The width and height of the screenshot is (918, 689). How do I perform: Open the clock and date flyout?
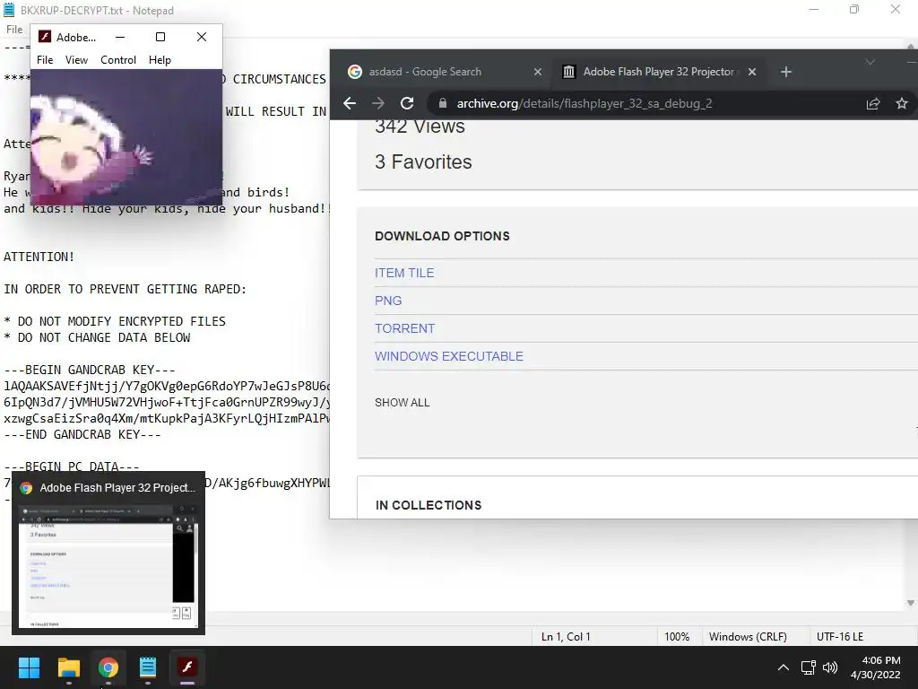click(x=876, y=667)
